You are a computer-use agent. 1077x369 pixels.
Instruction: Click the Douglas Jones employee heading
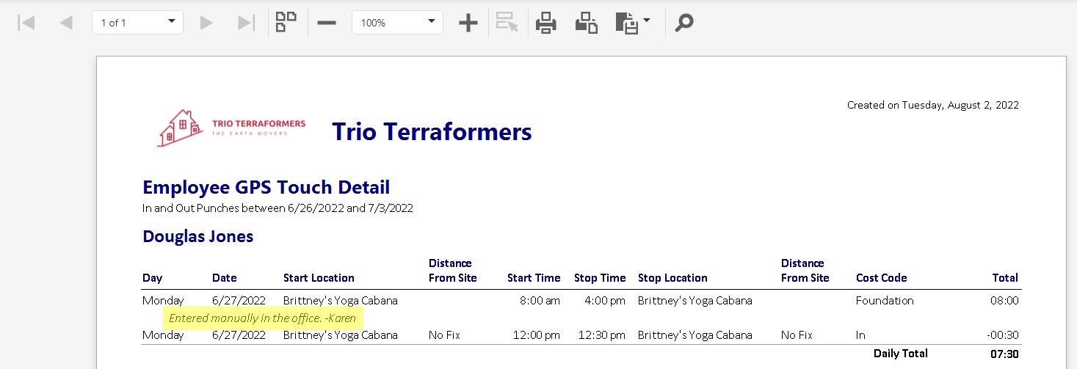pyautogui.click(x=197, y=236)
